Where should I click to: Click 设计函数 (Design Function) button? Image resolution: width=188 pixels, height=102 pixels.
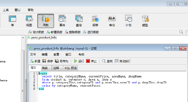[36, 32]
